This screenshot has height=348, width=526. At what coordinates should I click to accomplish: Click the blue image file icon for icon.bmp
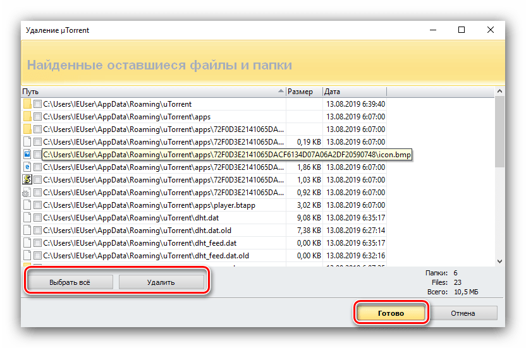pos(27,154)
